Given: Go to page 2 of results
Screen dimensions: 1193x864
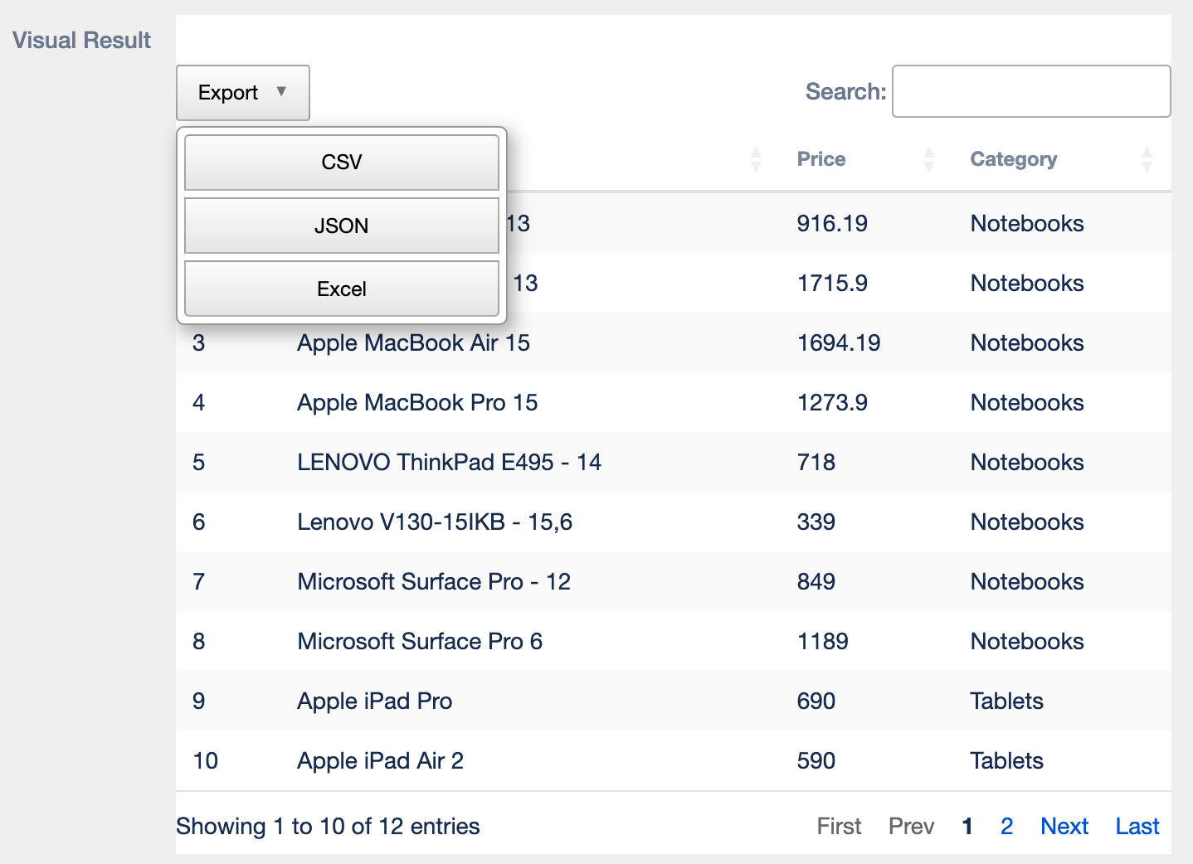Looking at the screenshot, I should pyautogui.click(x=1006, y=826).
